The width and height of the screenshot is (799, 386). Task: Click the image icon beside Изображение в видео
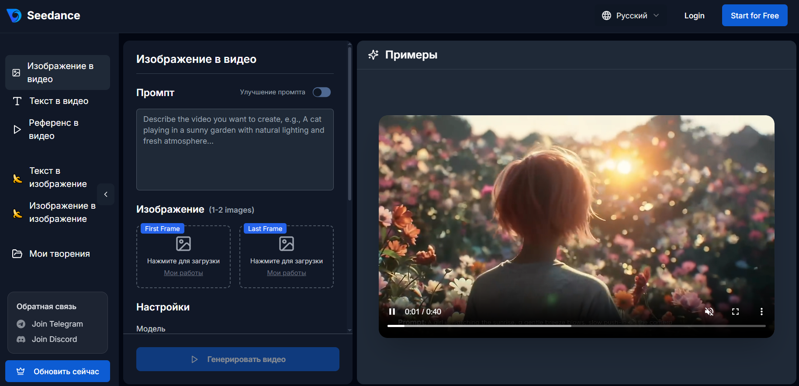pos(16,72)
